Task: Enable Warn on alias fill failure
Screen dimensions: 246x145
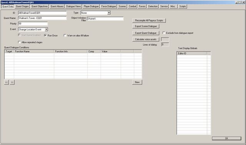Action: point(65,35)
